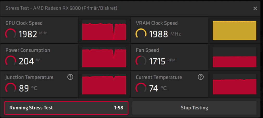Click the Current Temperature history graph

[234, 84]
